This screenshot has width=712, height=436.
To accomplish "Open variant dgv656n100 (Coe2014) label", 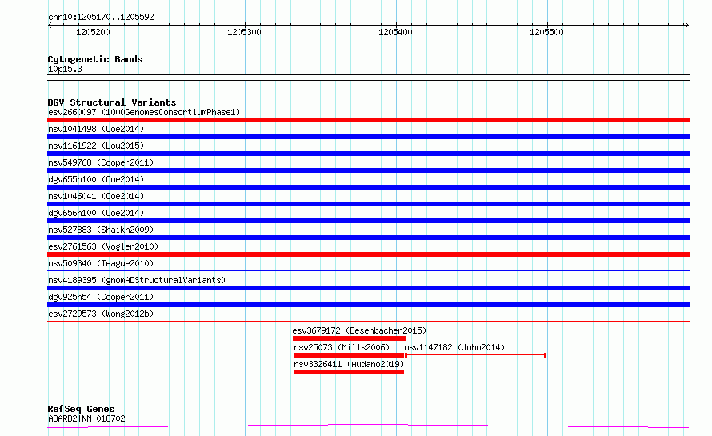I will [96, 213].
